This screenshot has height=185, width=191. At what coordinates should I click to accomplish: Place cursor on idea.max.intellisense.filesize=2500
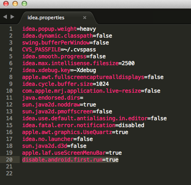pos(79,63)
